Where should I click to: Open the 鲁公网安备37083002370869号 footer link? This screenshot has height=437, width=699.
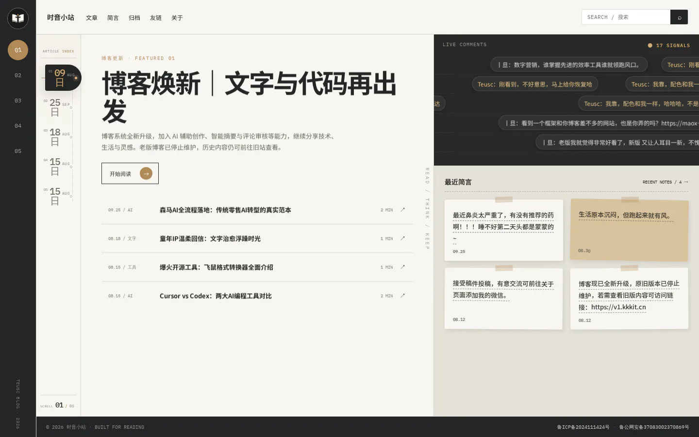(654, 427)
